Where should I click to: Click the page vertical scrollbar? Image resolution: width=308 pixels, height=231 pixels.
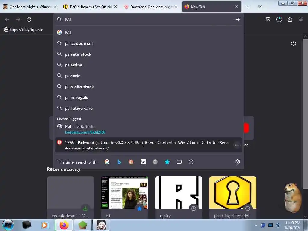305,114
